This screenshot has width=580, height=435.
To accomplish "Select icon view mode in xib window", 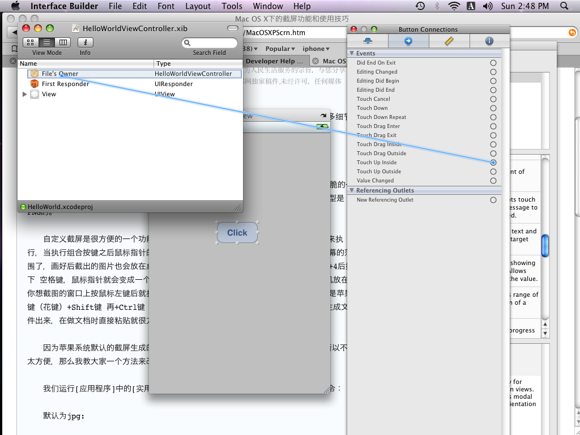I will pyautogui.click(x=31, y=42).
